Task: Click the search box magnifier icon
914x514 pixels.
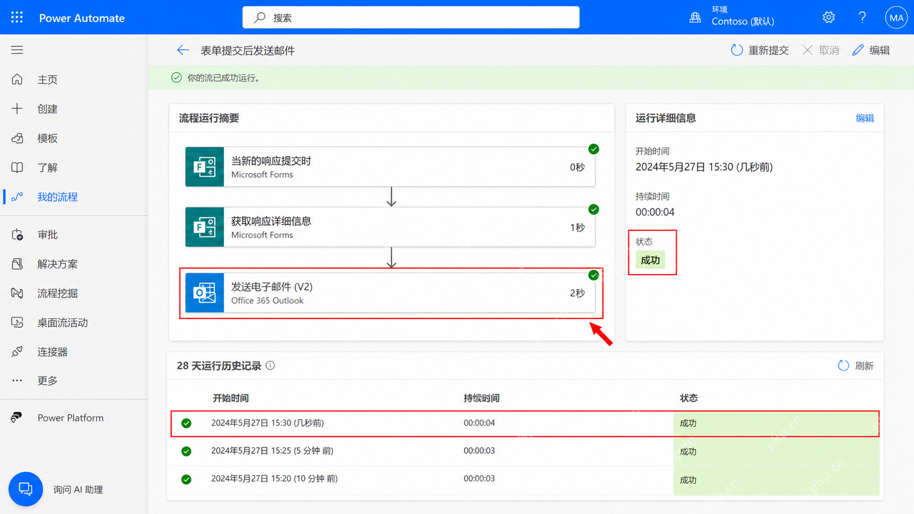Action: 260,17
